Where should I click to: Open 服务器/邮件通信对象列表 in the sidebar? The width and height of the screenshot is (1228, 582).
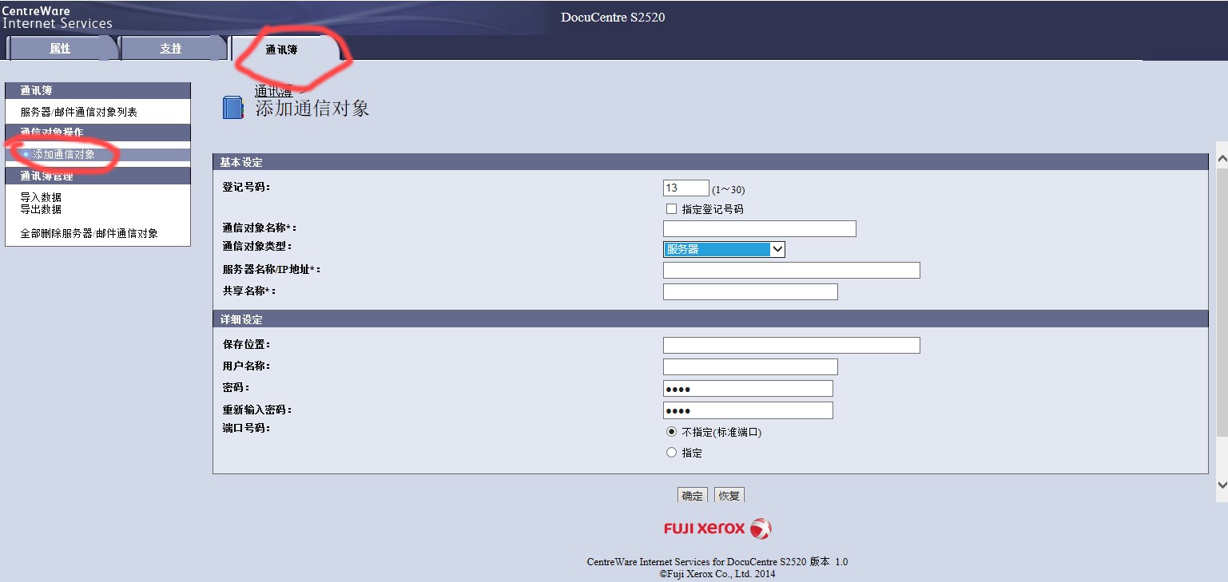[78, 113]
